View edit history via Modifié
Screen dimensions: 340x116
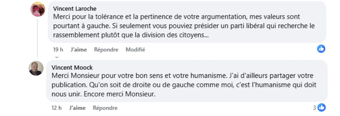pos(135,49)
